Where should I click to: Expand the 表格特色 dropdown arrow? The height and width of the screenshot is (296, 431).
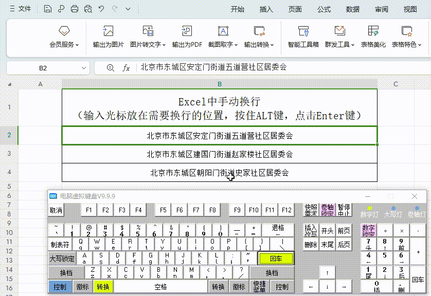click(x=420, y=45)
